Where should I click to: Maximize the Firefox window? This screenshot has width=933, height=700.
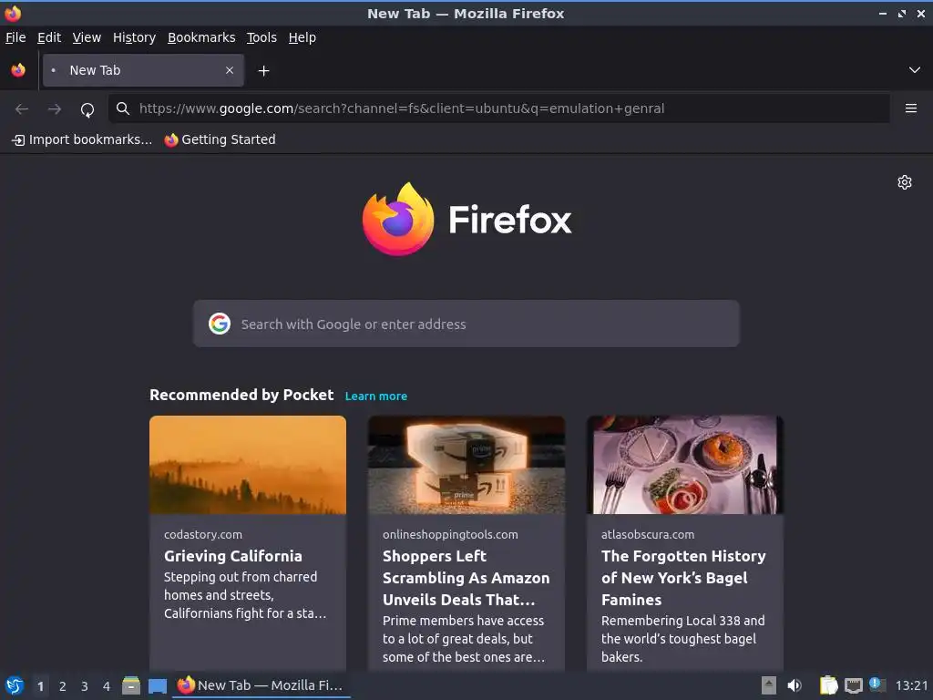(x=902, y=13)
